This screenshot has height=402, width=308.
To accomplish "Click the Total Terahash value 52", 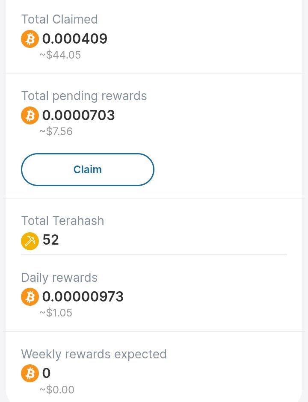I will click(x=51, y=240).
